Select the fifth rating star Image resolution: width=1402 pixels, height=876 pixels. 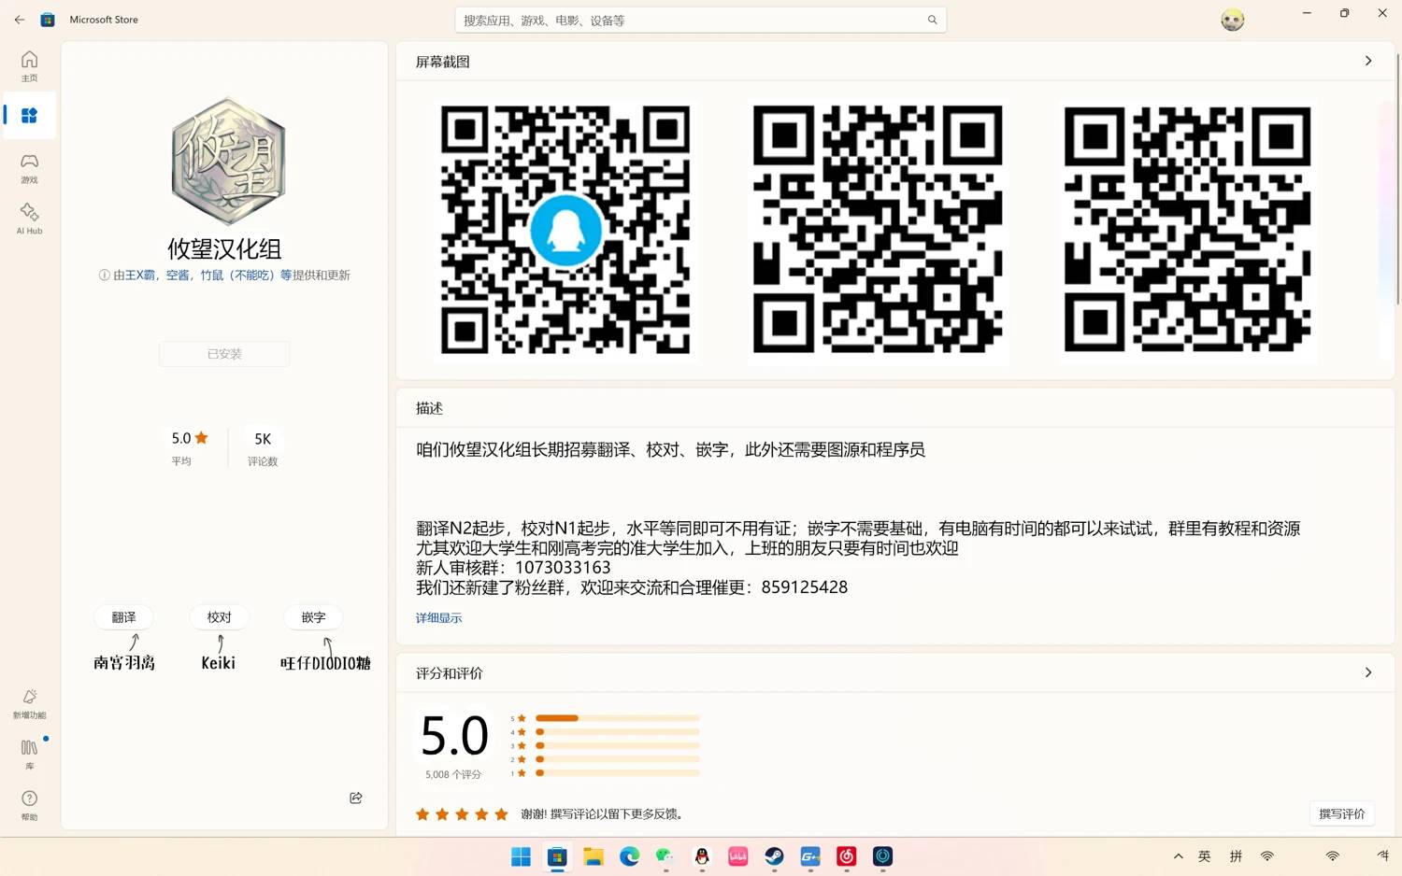[501, 814]
